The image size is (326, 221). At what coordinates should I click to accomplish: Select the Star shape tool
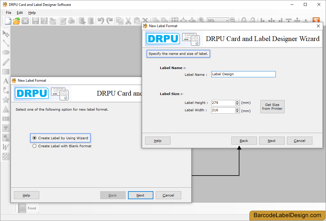pos(6,100)
